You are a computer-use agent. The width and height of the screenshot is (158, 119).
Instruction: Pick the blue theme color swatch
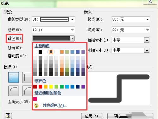(78, 52)
